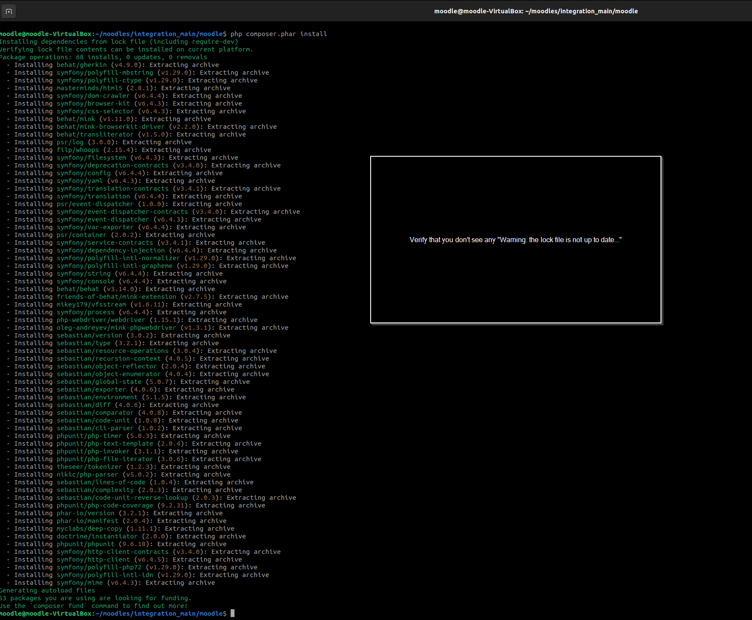Click the sebastian/comparator package name
The width and height of the screenshot is (752, 620).
click(95, 413)
